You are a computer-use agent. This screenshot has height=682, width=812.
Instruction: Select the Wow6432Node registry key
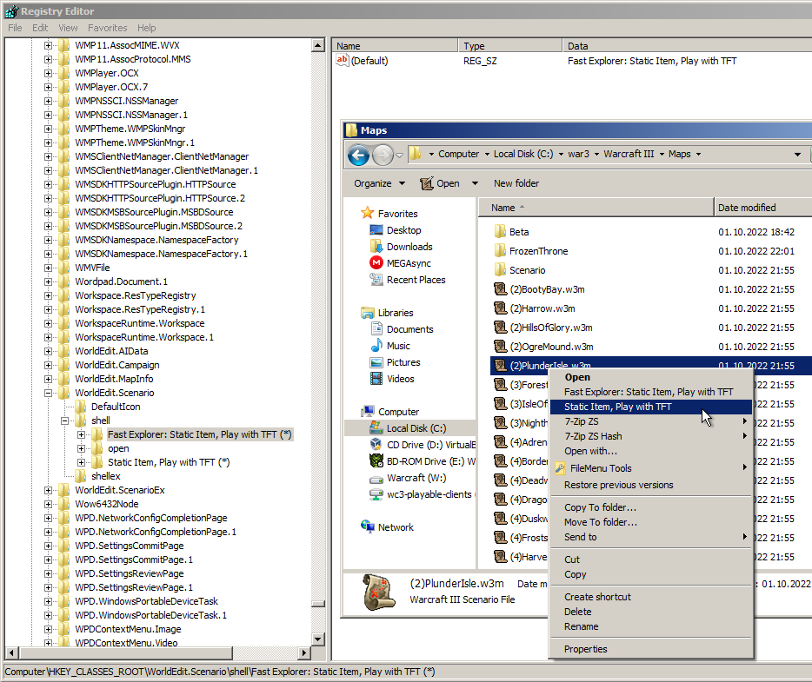tap(107, 505)
